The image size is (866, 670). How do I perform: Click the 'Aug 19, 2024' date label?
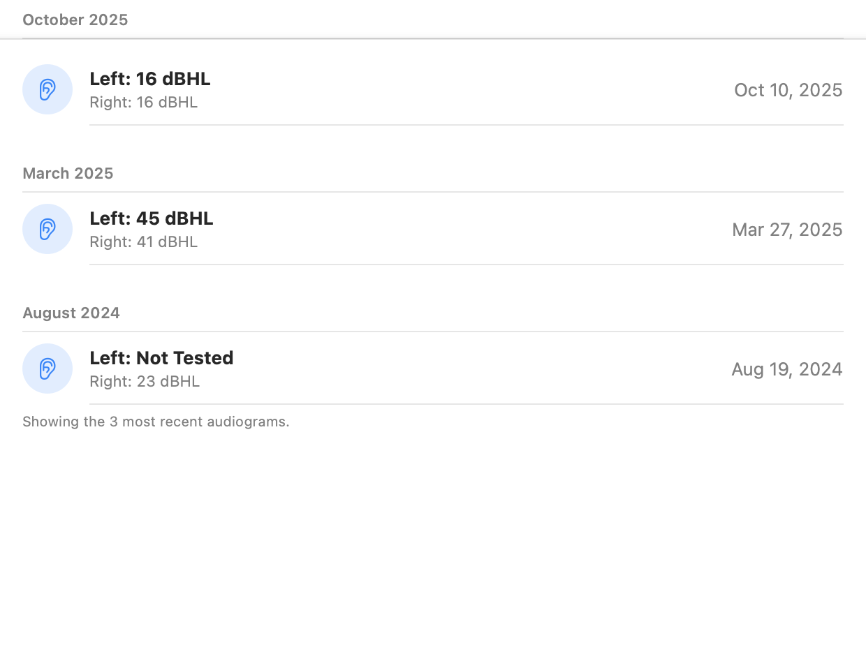[x=787, y=369]
